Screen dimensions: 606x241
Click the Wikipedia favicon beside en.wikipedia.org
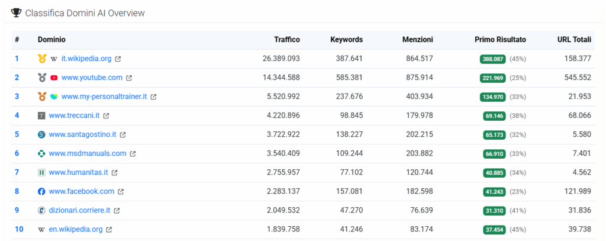click(42, 229)
